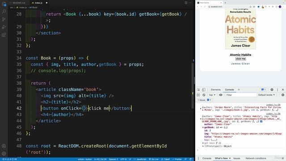Open the Run and Debug view
The width and height of the screenshot is (286, 161).
coord(4,27)
